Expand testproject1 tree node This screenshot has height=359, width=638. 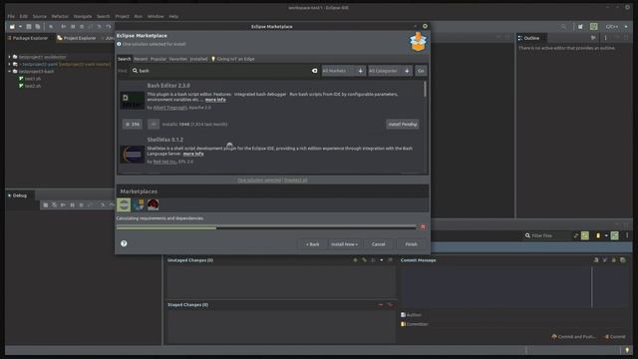click(9, 57)
